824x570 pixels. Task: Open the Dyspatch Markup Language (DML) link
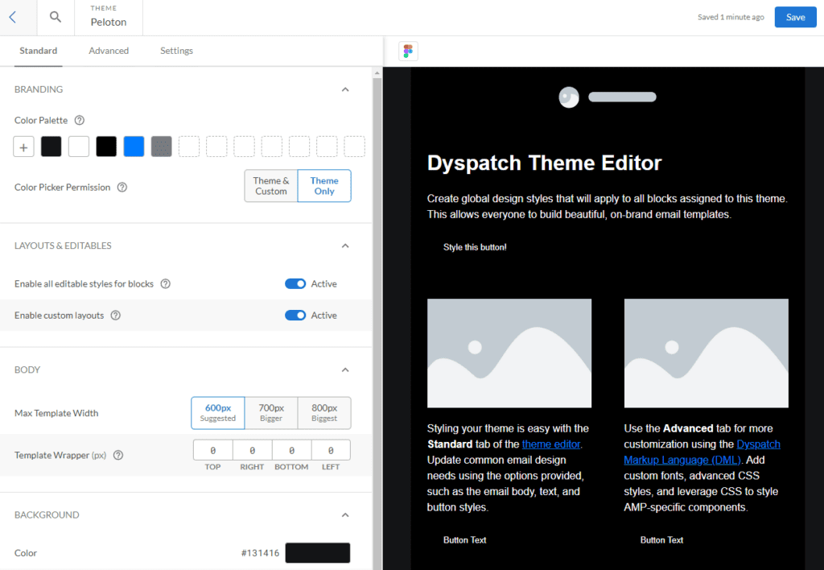click(702, 452)
